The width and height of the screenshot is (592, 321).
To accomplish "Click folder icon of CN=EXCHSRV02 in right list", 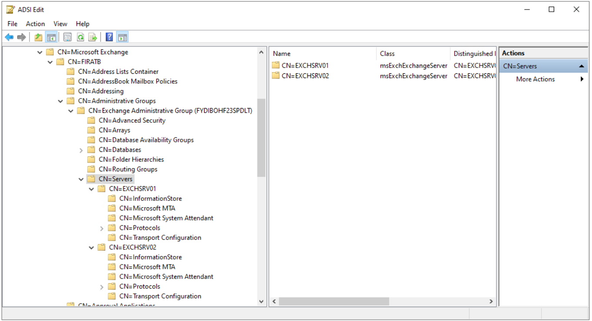I will click(276, 75).
